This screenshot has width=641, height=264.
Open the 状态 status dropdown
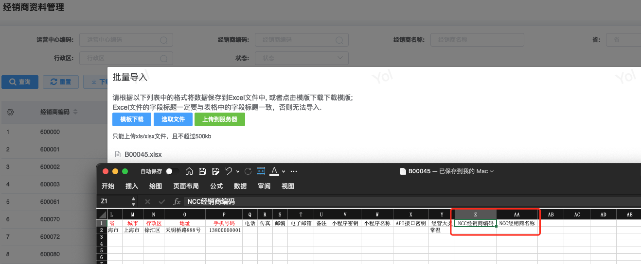point(302,58)
